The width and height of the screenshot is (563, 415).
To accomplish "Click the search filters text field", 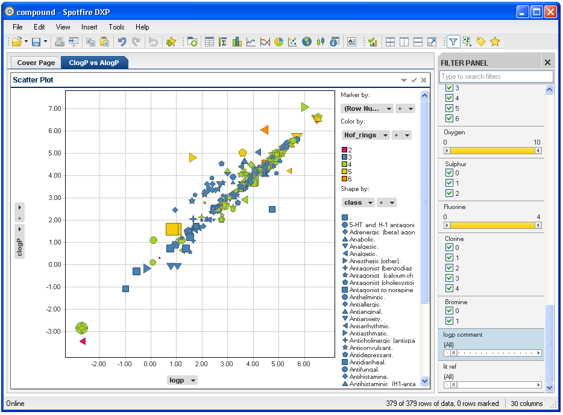I will point(496,76).
